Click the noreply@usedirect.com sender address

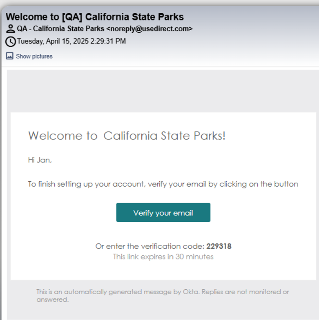tap(149, 29)
